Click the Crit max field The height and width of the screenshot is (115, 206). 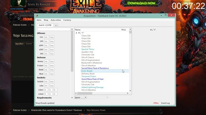[x=52, y=37]
